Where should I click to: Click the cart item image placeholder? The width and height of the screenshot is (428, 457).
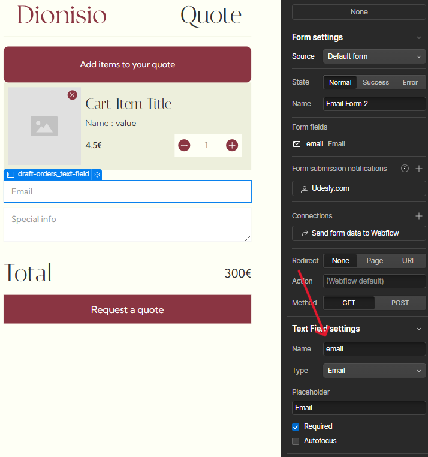pos(44,126)
